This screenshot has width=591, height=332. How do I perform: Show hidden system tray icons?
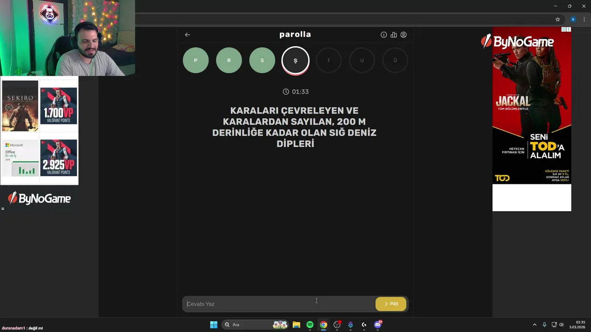tap(535, 325)
